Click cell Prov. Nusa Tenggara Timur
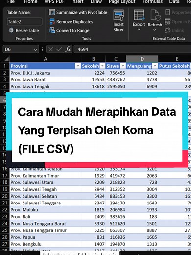The image size is (191, 255). tap(45, 230)
